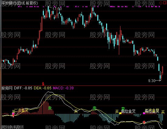The width and height of the screenshot is (167, 129).
Task: Click the yellow 买 label left of yellow square
Action: 117,112
